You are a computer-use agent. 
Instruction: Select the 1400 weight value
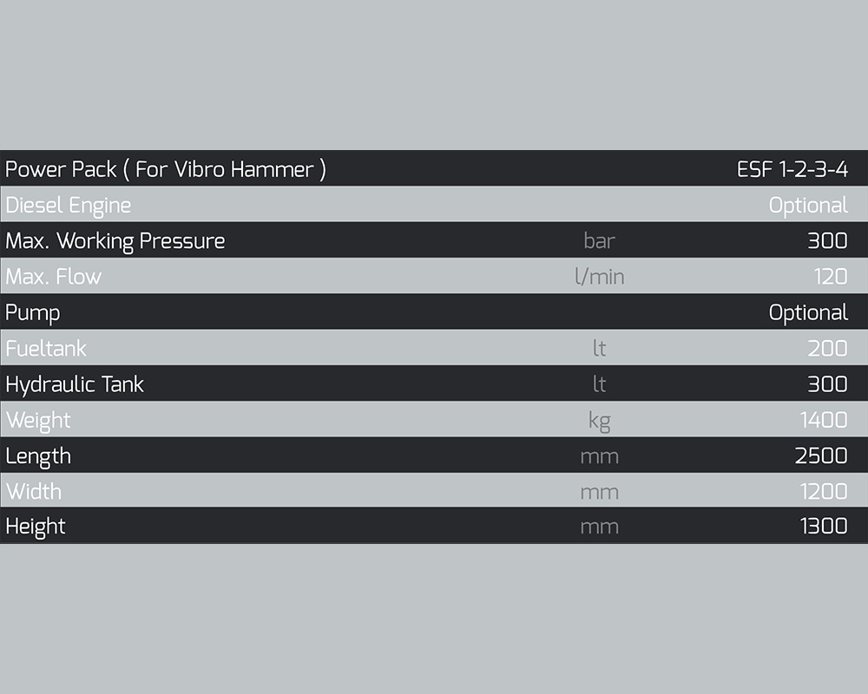[824, 420]
